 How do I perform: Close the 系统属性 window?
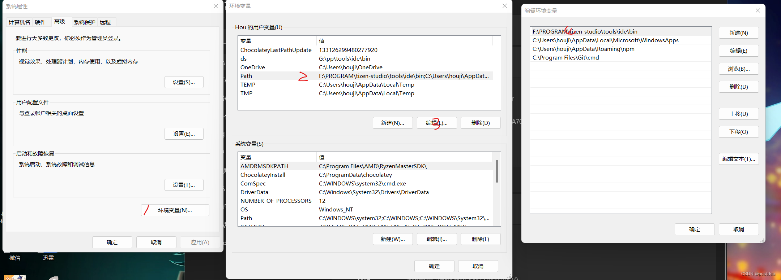(x=216, y=6)
